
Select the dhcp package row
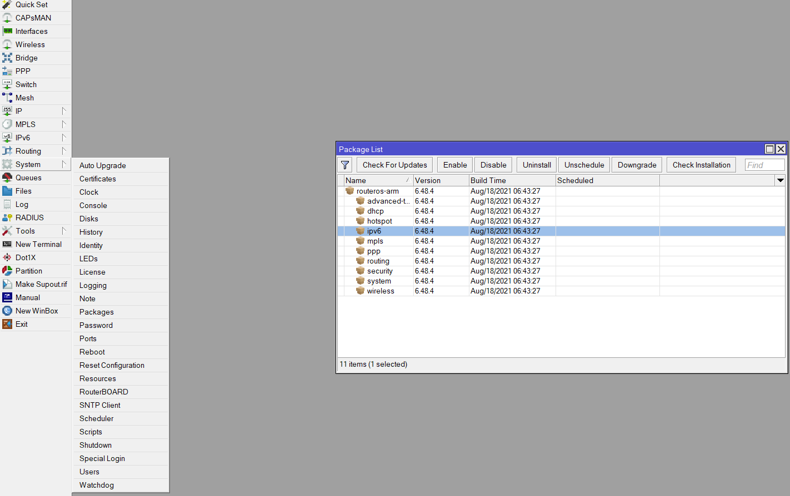coord(562,211)
